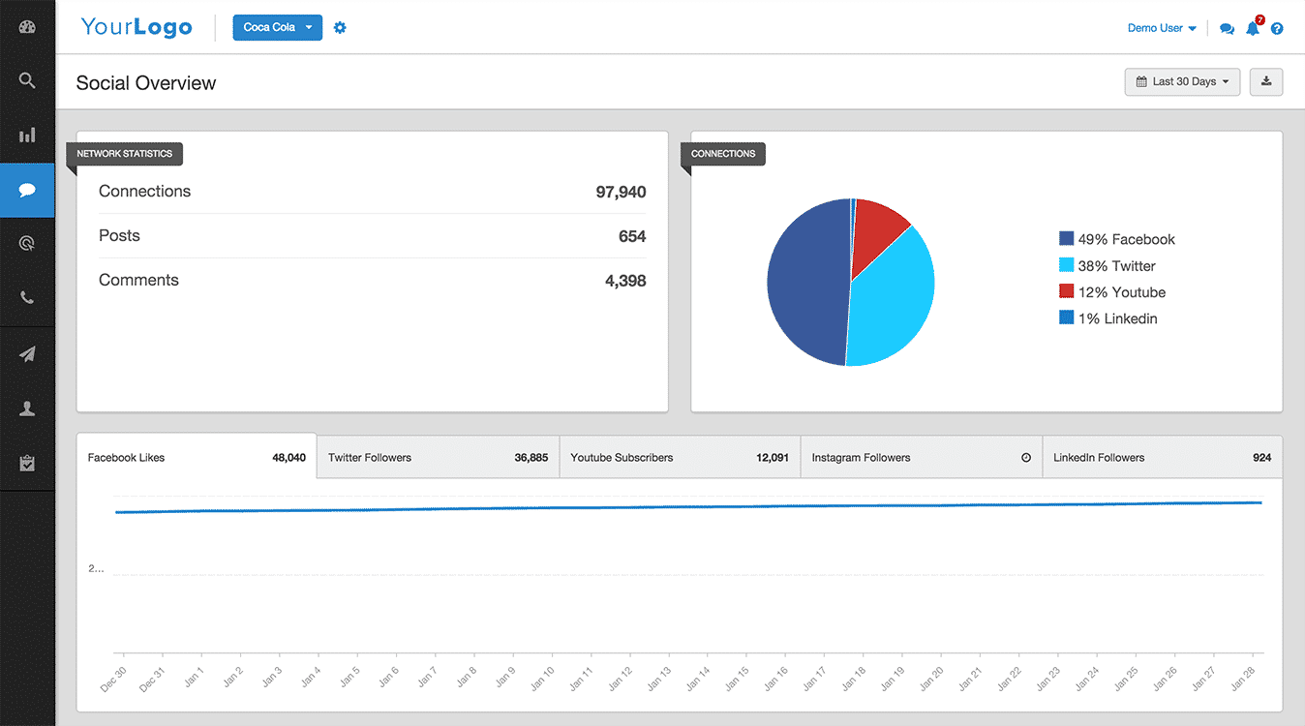1305x726 pixels.
Task: Open the phone call tracking sidebar icon
Action: click(27, 298)
